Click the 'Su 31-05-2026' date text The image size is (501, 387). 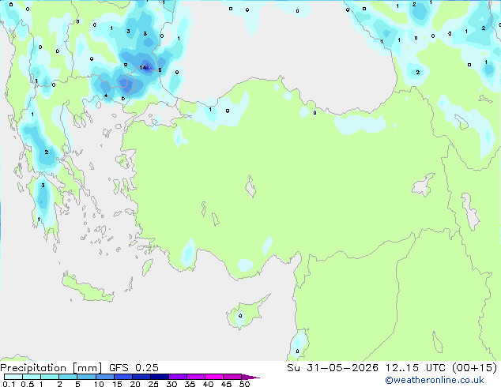point(333,368)
